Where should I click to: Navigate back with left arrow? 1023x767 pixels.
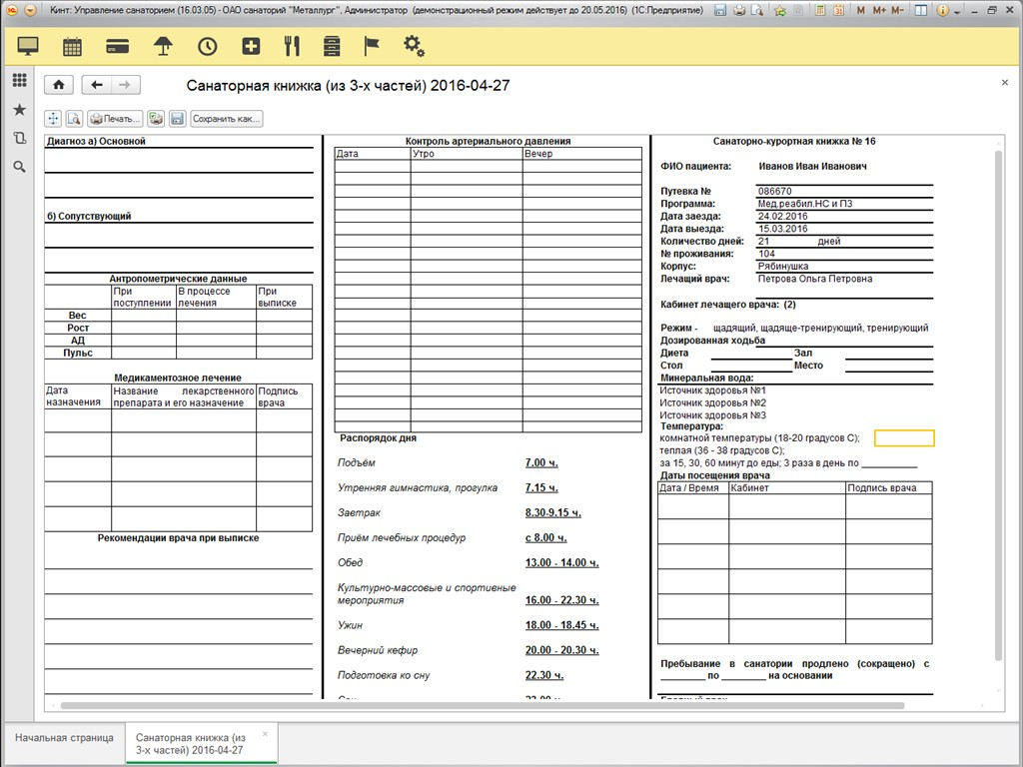[97, 85]
